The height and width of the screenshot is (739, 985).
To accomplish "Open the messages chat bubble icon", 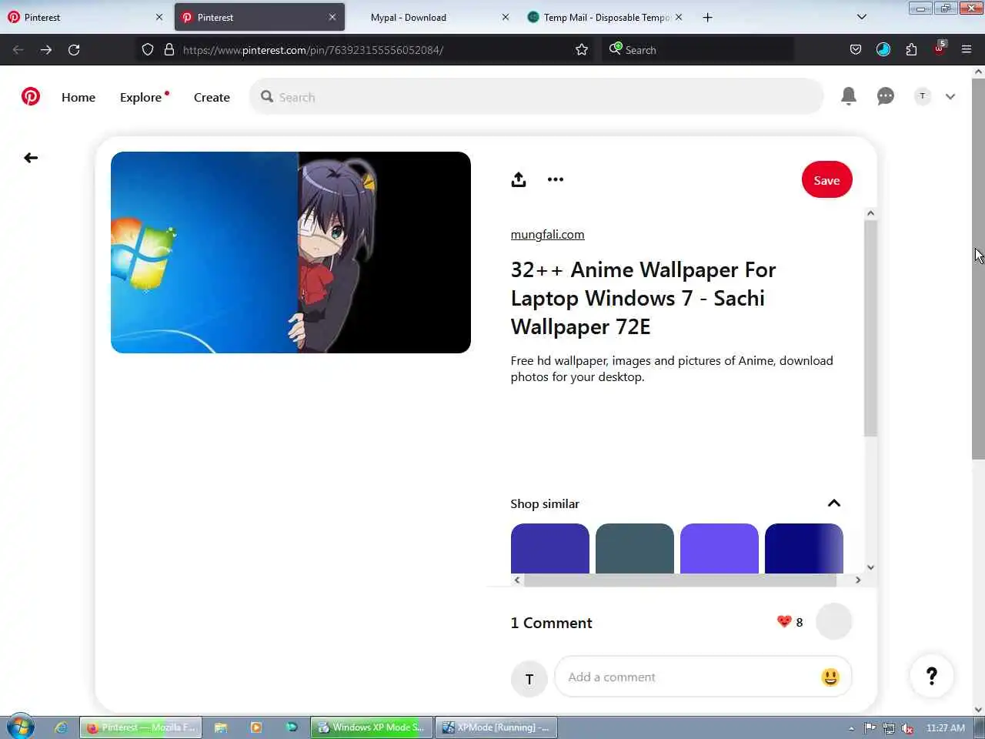I will (886, 96).
